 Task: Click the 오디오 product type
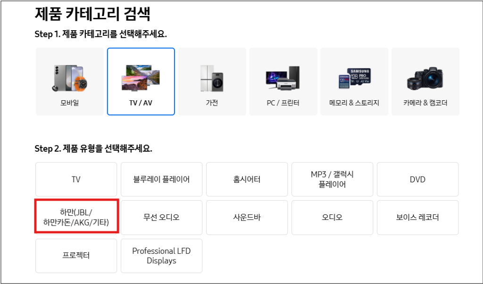coord(332,217)
